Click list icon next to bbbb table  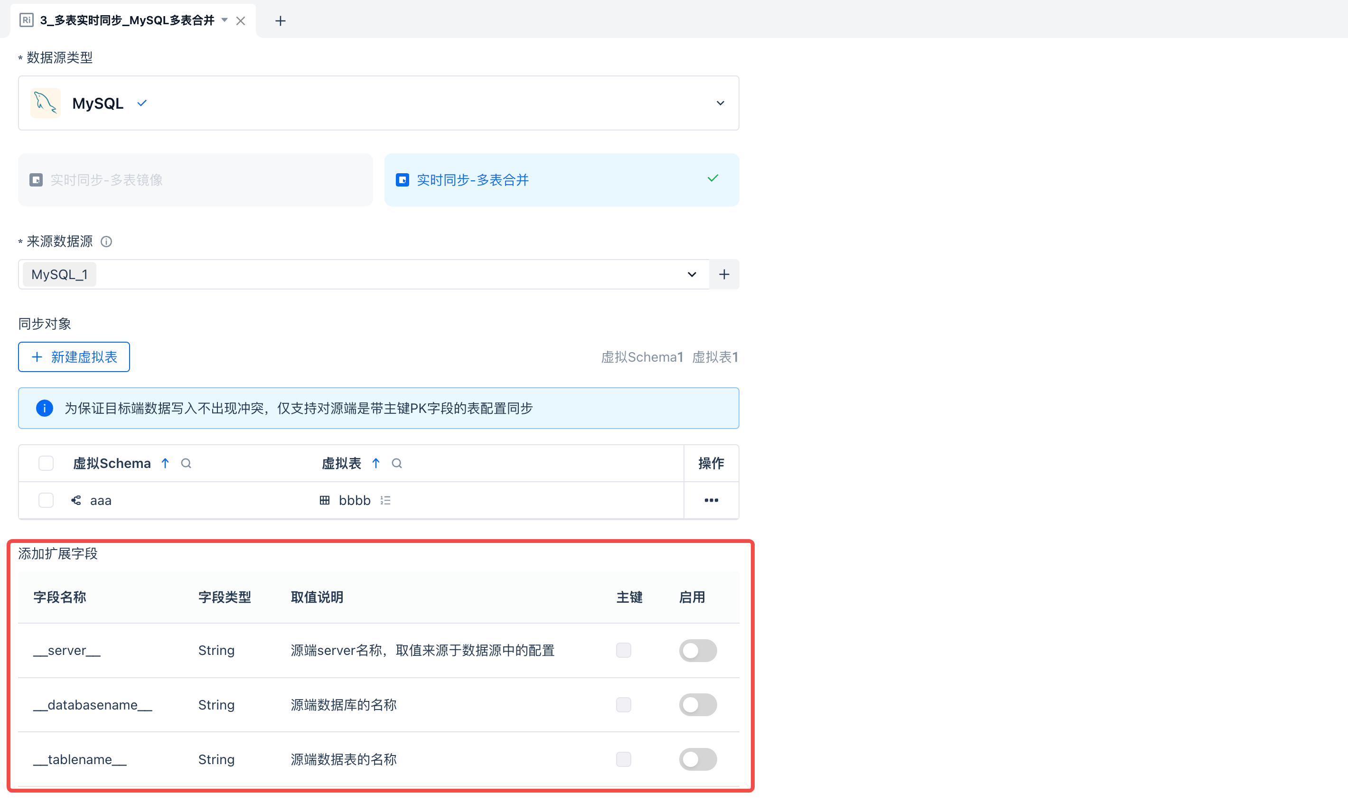pyautogui.click(x=385, y=501)
